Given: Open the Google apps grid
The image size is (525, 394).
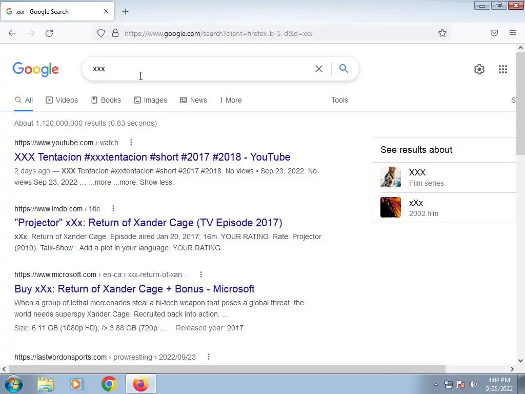Looking at the screenshot, I should [x=502, y=69].
